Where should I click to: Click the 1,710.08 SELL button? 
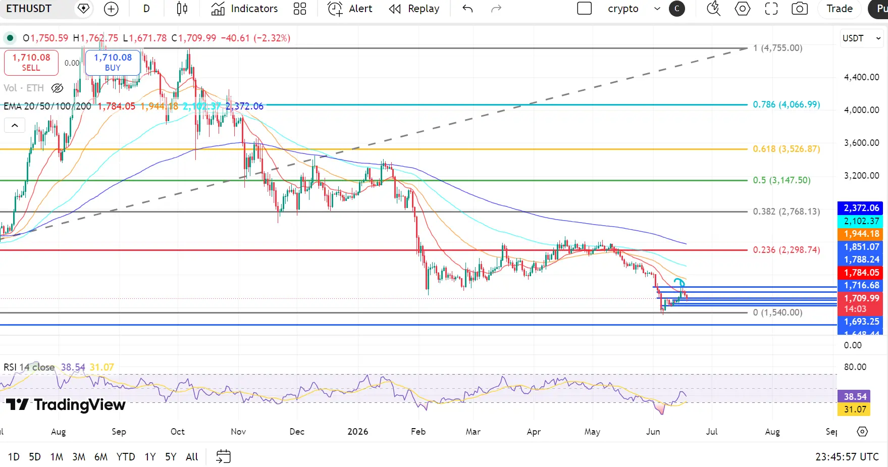[31, 63]
